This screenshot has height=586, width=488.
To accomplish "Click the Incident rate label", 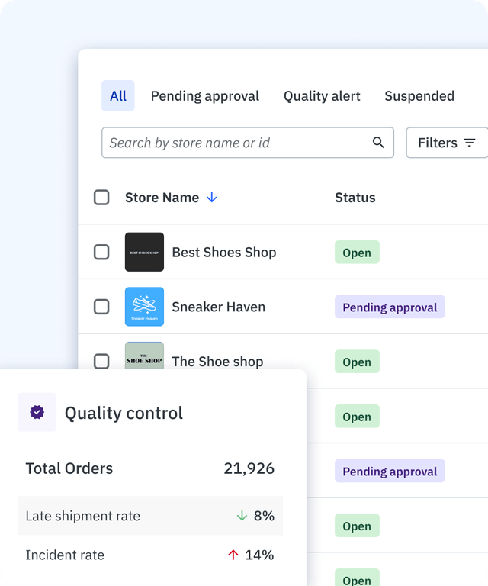I will (x=65, y=555).
